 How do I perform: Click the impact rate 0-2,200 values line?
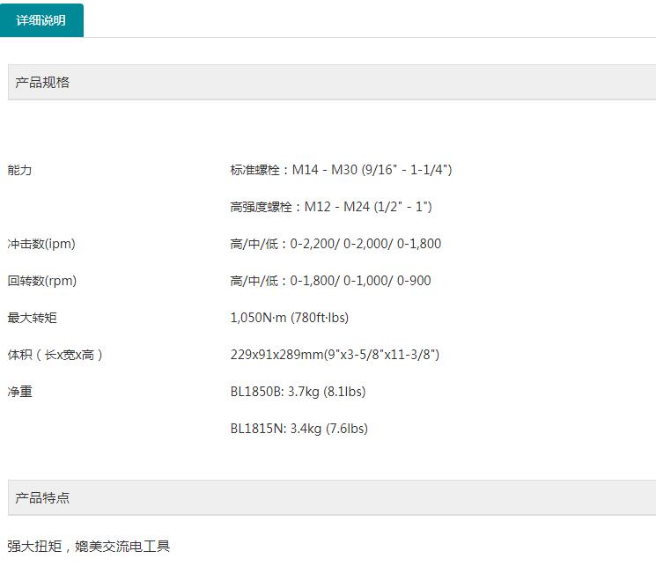point(335,244)
